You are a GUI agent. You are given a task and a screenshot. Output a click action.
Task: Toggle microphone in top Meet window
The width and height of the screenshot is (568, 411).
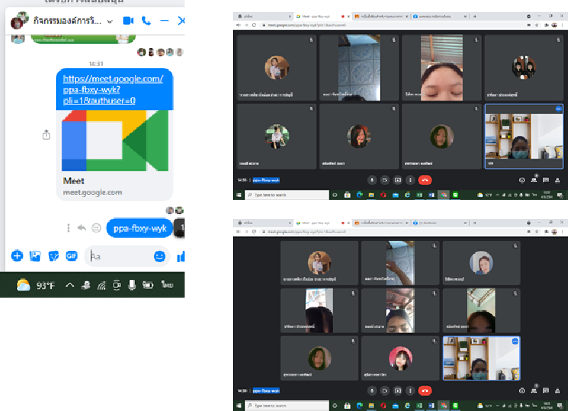pyautogui.click(x=371, y=180)
